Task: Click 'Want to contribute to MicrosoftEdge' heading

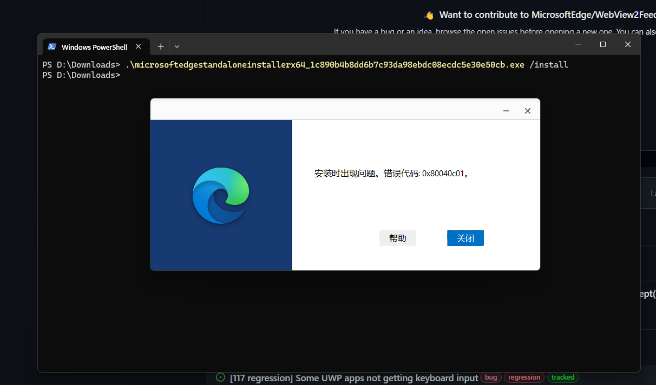Action: (547, 15)
